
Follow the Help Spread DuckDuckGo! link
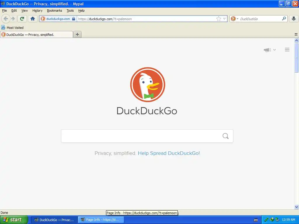point(169,153)
